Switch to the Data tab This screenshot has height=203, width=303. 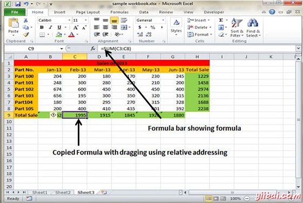click(144, 12)
